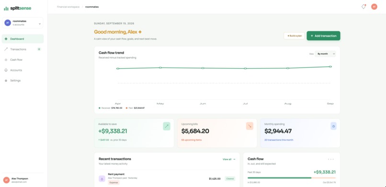This screenshot has height=187, width=386.
Task: Click the green arrow icon on Available to save
Action: [x=167, y=126]
